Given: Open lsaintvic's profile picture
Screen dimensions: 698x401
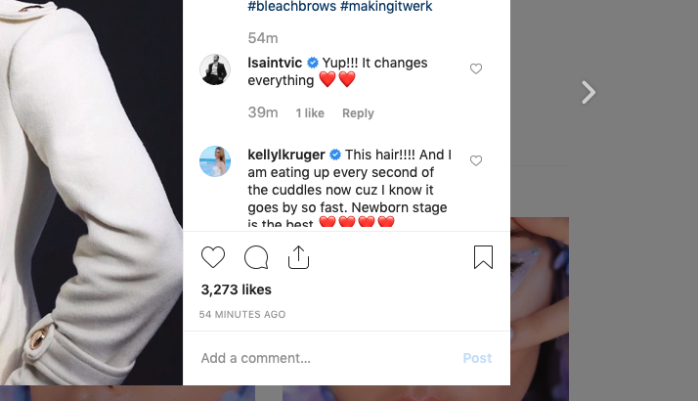Looking at the screenshot, I should 215,69.
